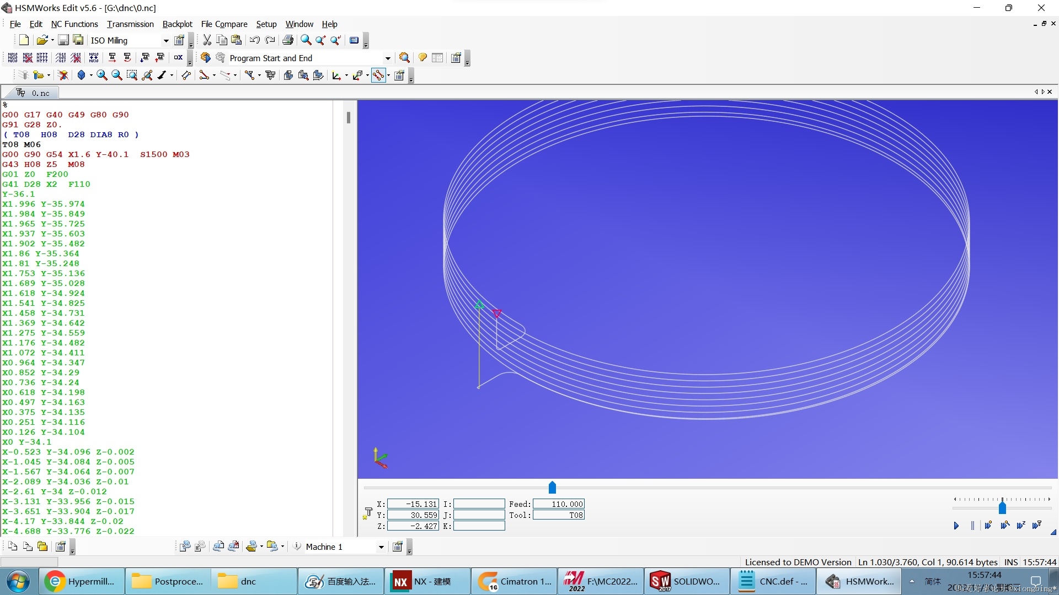Click the simulation speed slider handle
The height and width of the screenshot is (595, 1059).
[1002, 507]
